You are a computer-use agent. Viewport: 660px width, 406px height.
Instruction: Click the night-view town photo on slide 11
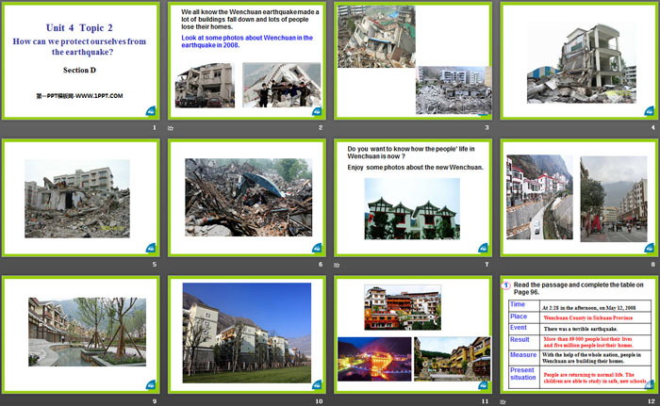[x=372, y=359]
